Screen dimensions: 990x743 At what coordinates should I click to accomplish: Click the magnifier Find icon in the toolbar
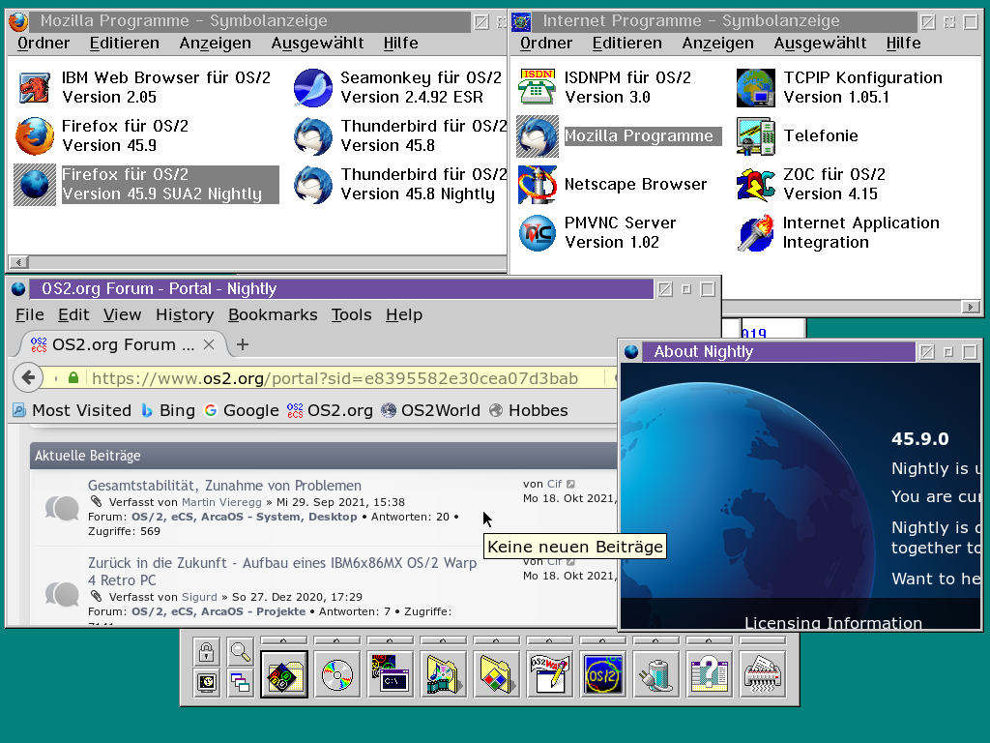coord(240,651)
